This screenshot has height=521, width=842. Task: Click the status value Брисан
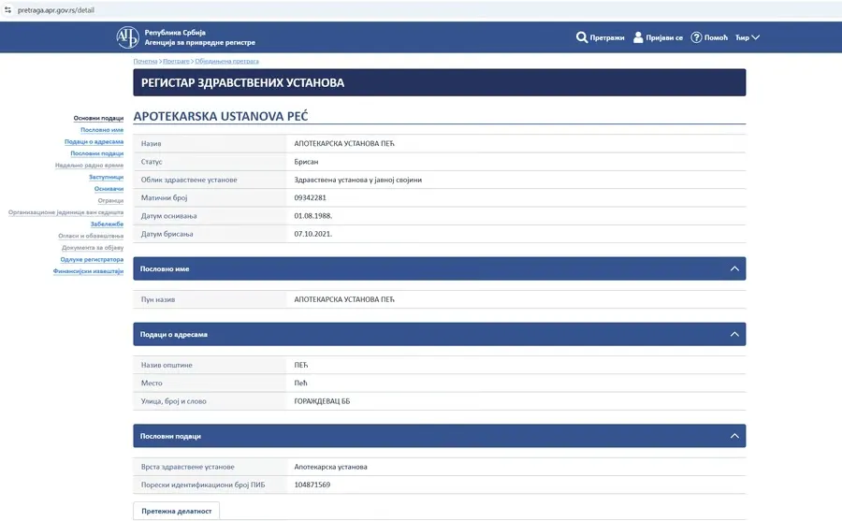[x=306, y=162]
